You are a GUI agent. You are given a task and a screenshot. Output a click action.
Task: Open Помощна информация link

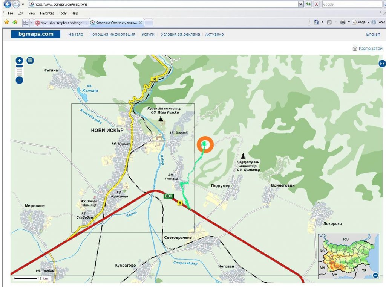112,34
